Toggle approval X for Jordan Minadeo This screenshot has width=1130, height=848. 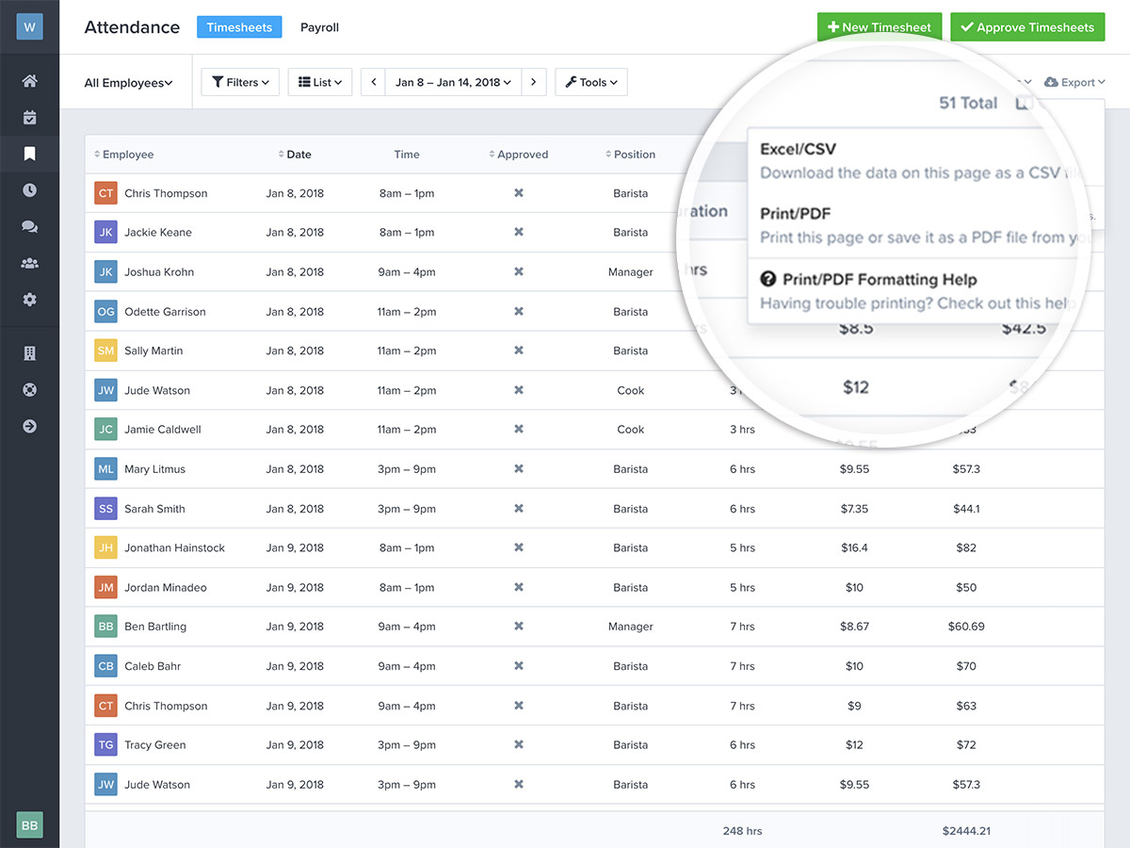[518, 587]
